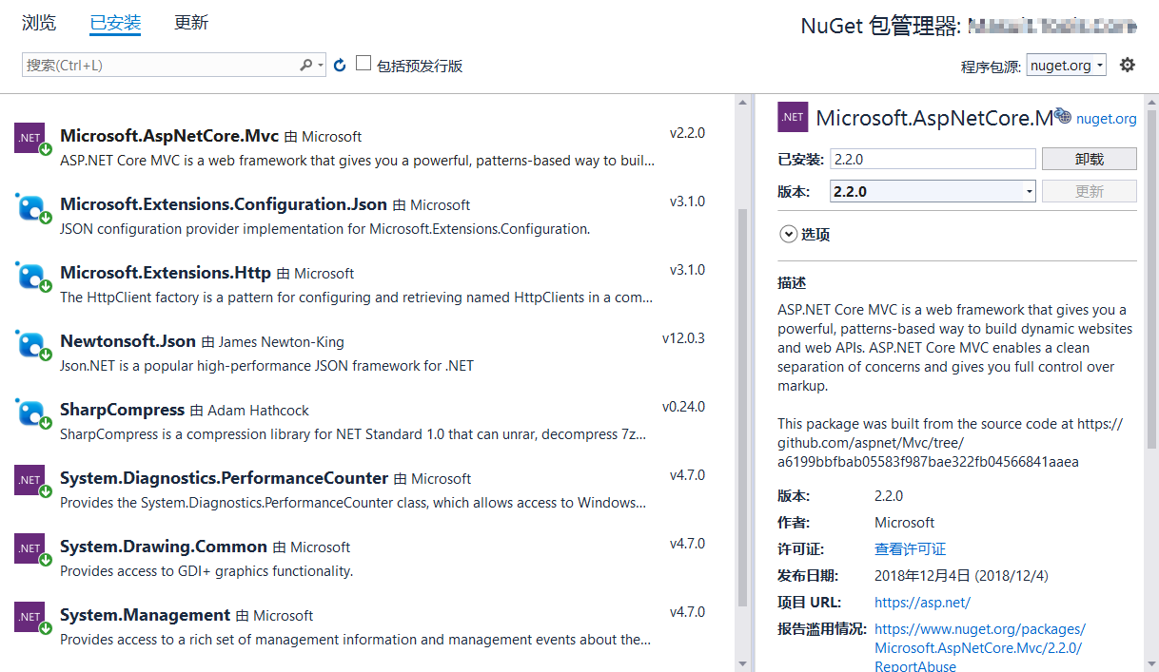
Task: Switch to the 浏览 tab
Action: coord(38,23)
